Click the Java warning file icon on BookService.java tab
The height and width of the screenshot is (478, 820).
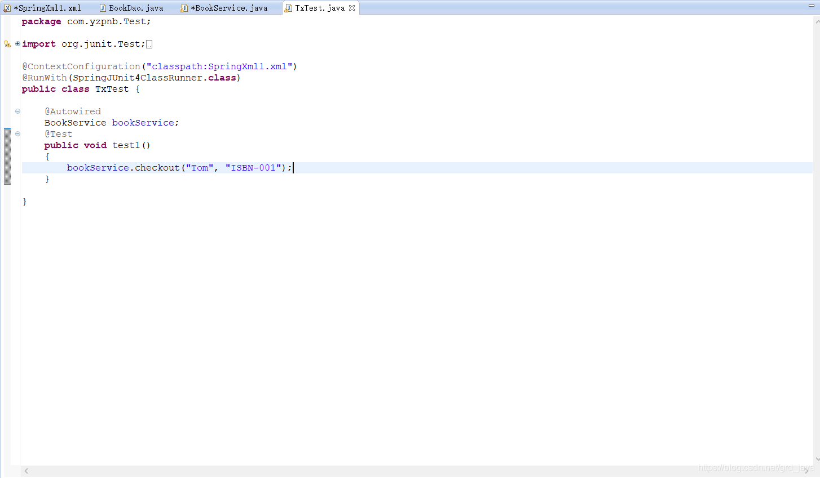click(x=184, y=8)
